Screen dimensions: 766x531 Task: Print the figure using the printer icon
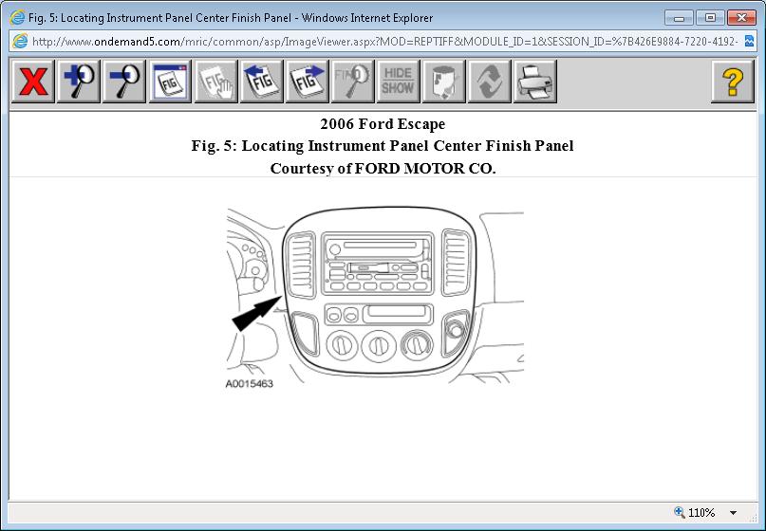tap(535, 82)
